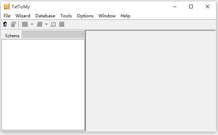Open the Window menu
This screenshot has width=218, height=135.
tap(107, 16)
